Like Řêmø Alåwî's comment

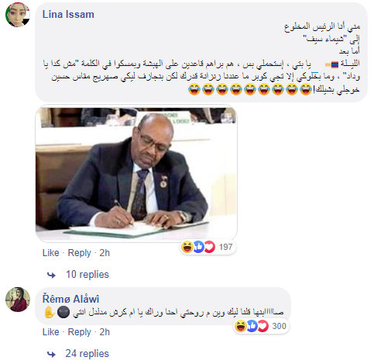point(50,332)
